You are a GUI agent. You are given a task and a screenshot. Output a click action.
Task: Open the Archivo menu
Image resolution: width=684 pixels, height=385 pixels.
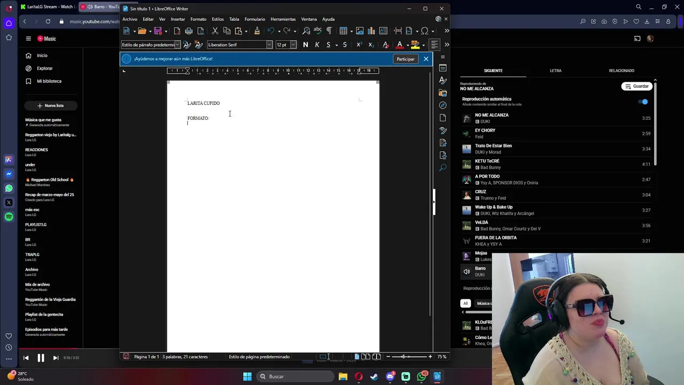(130, 19)
